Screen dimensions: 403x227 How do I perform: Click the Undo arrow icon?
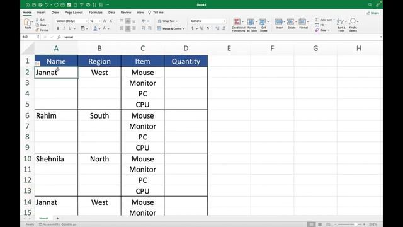47,4
